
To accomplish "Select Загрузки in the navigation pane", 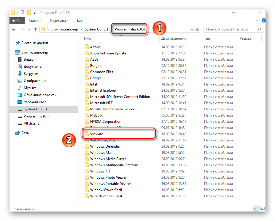I will pos(31,74).
